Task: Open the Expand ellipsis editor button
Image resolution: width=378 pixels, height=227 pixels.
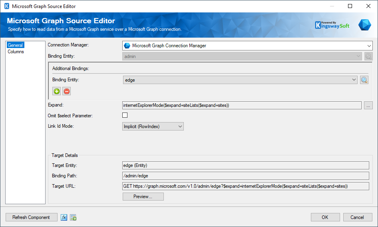Action: click(368, 105)
